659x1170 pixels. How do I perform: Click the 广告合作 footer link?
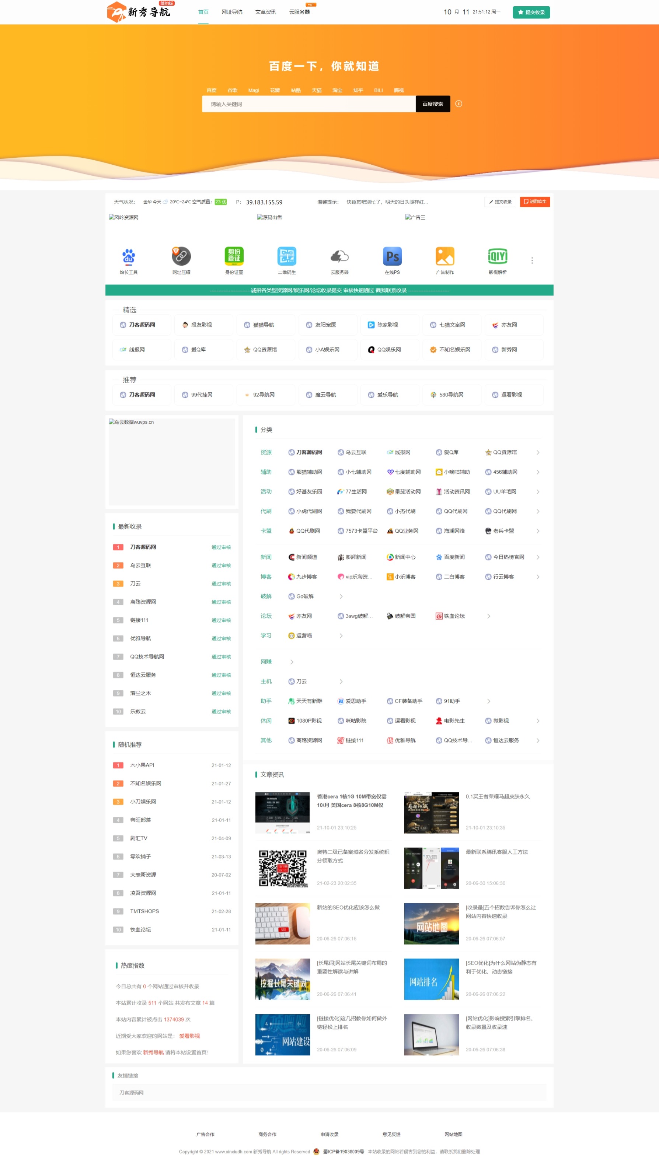[205, 1134]
